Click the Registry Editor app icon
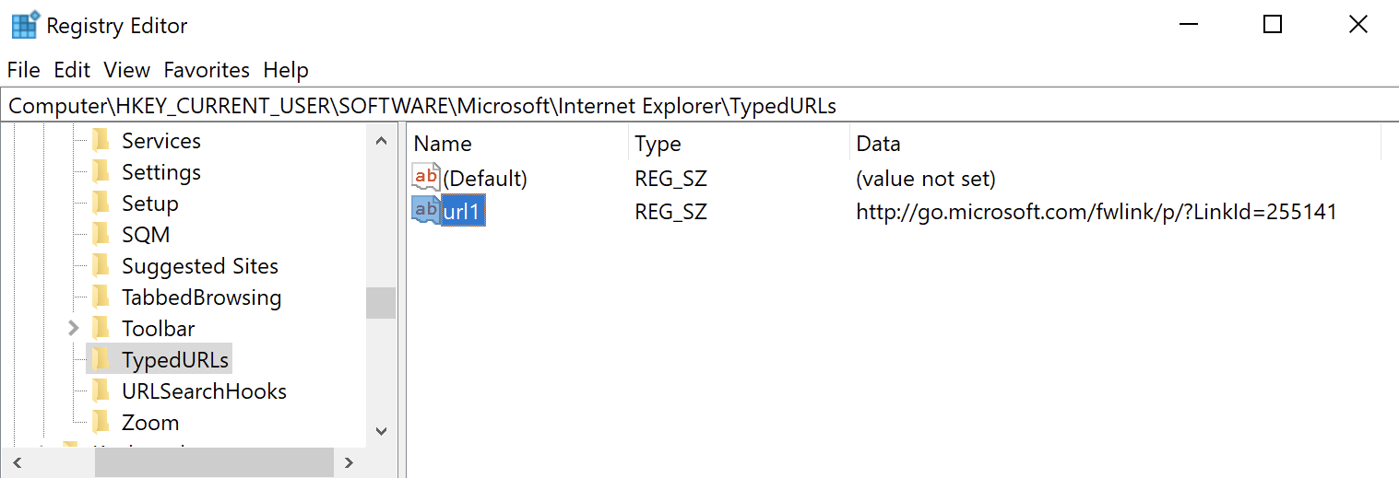Image resolution: width=1399 pixels, height=478 pixels. pos(25,25)
